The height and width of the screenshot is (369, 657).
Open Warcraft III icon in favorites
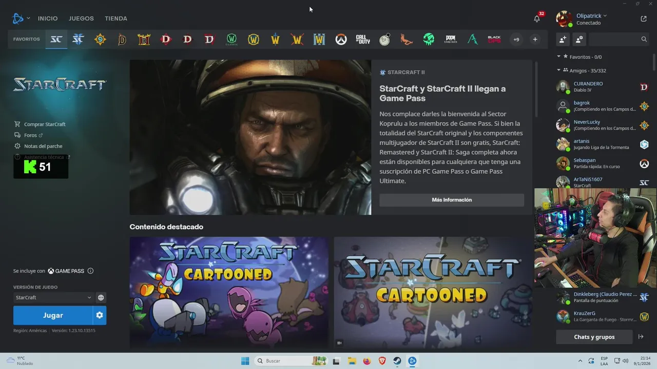point(319,39)
